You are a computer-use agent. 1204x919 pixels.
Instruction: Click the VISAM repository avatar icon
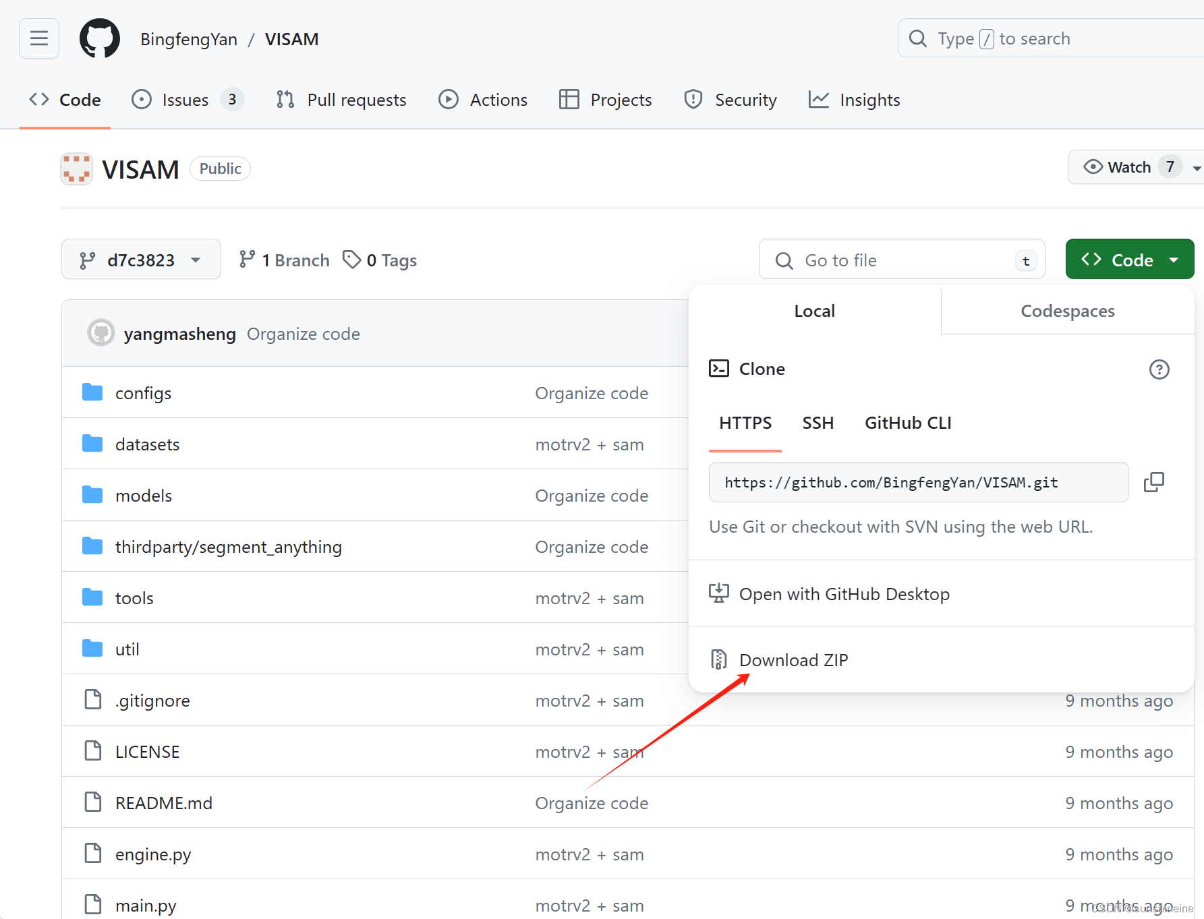pyautogui.click(x=76, y=169)
